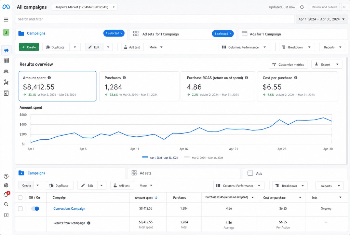Click the lower Duplicate button
350x235 pixels.
point(59,185)
